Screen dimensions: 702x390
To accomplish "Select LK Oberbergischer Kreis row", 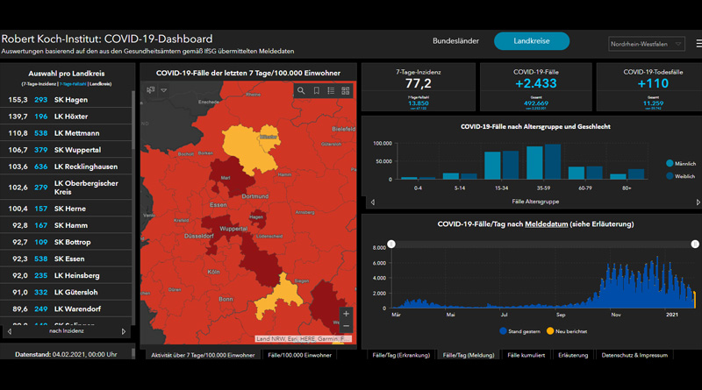I will (67, 188).
